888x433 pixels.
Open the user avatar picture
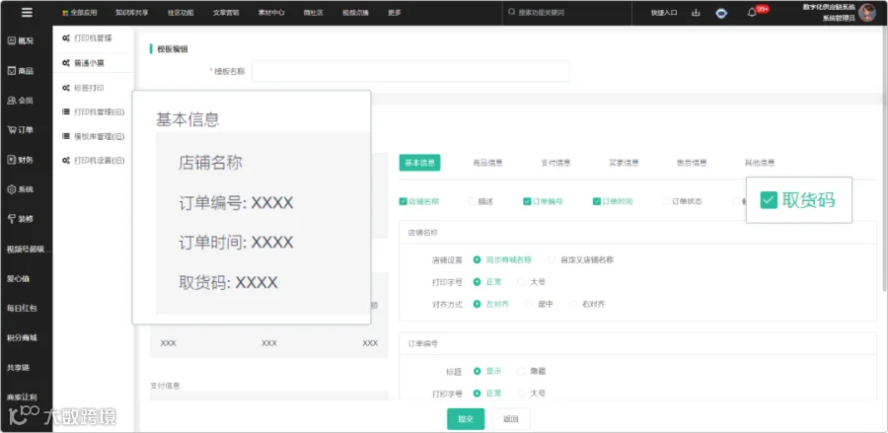tap(867, 13)
